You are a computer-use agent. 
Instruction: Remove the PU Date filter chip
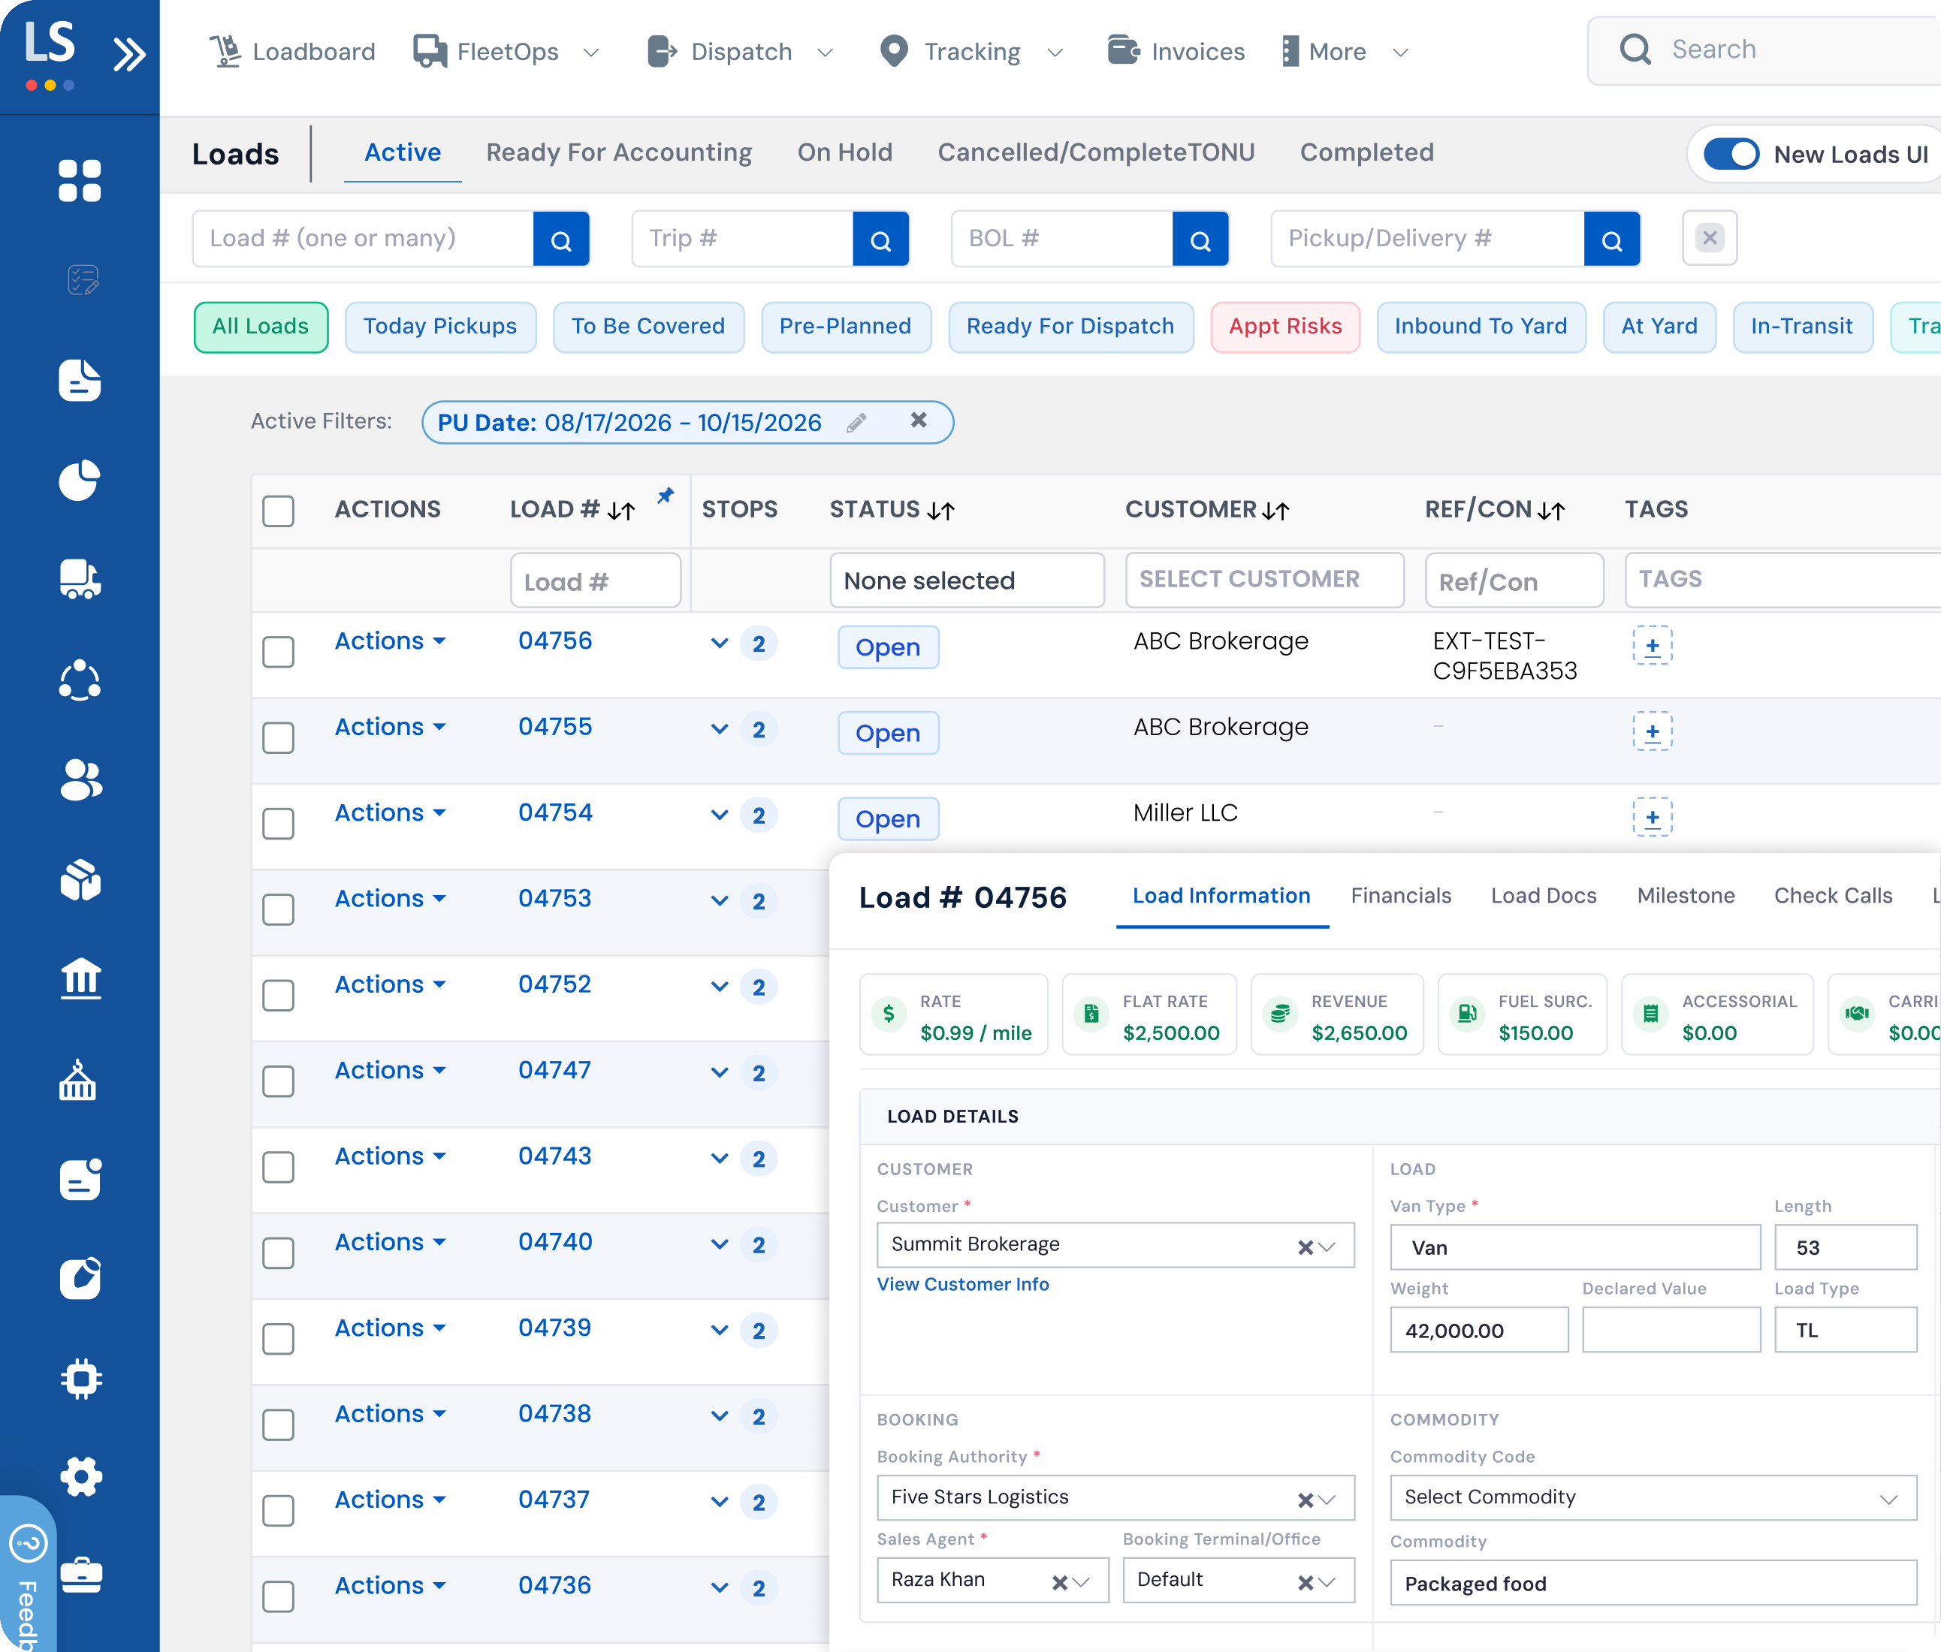pos(919,421)
